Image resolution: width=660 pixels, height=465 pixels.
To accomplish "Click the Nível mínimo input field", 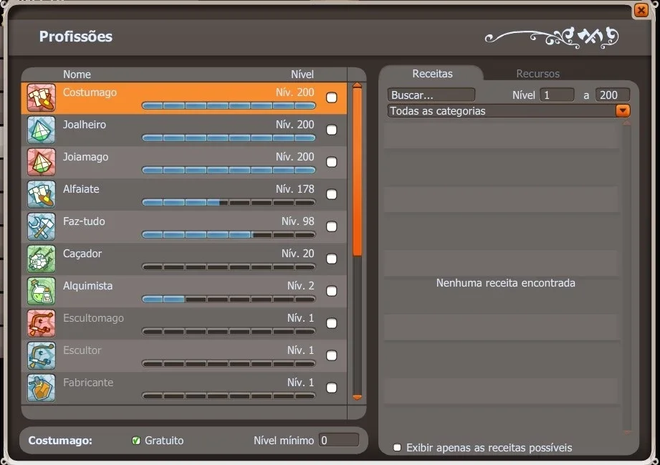I will [339, 440].
